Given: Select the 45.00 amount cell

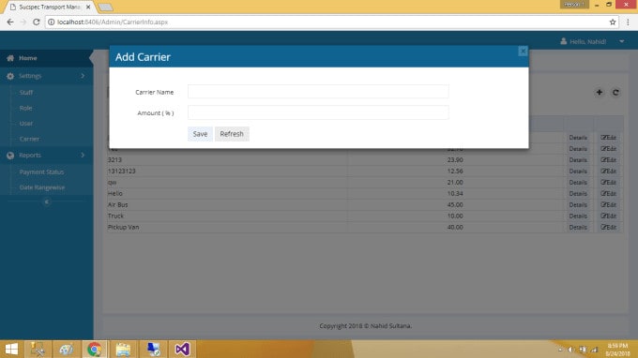Looking at the screenshot, I should [455, 205].
